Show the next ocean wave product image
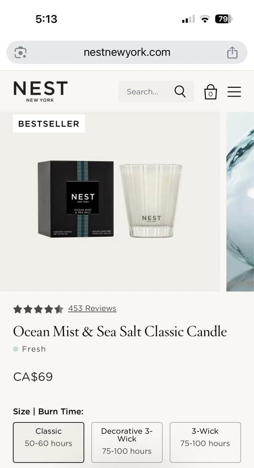254x468 pixels. pyautogui.click(x=240, y=201)
